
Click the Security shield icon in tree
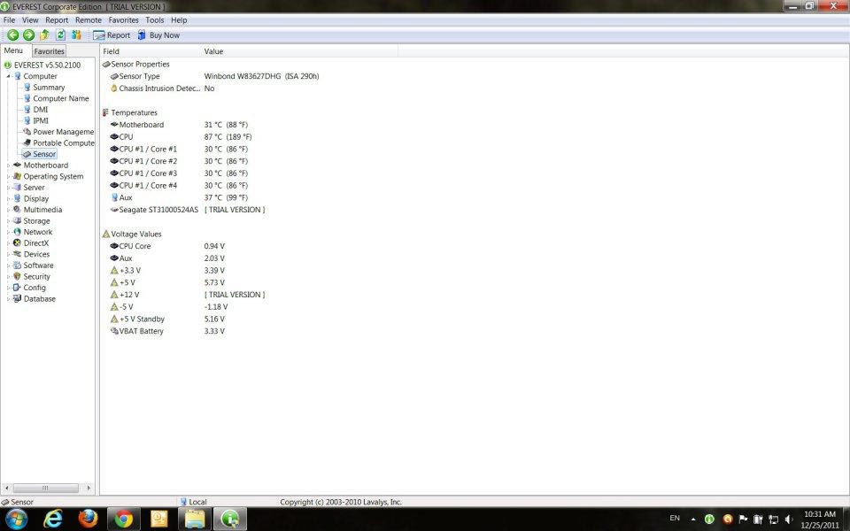(17, 276)
